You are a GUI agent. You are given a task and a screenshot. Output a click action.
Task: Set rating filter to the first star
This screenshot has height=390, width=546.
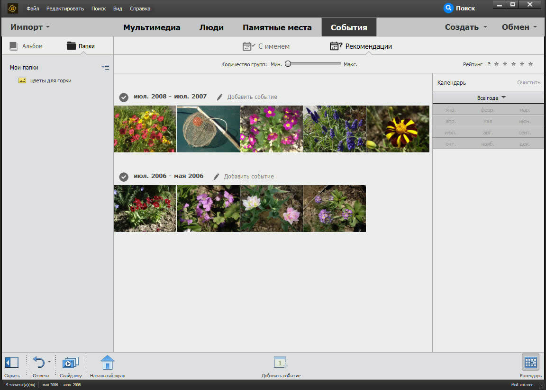[x=496, y=64]
